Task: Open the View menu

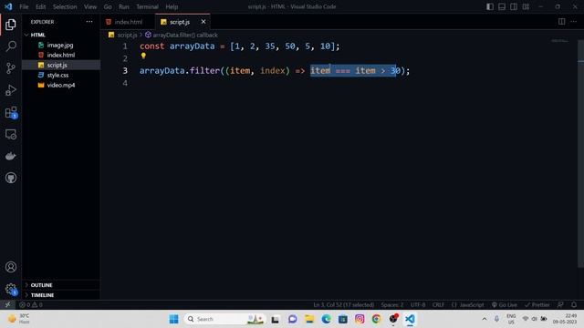Action: [x=90, y=6]
